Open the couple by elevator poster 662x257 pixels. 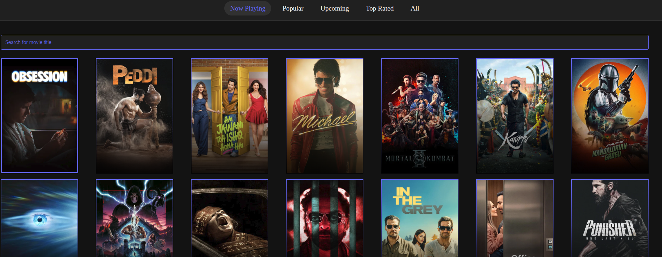click(515, 218)
